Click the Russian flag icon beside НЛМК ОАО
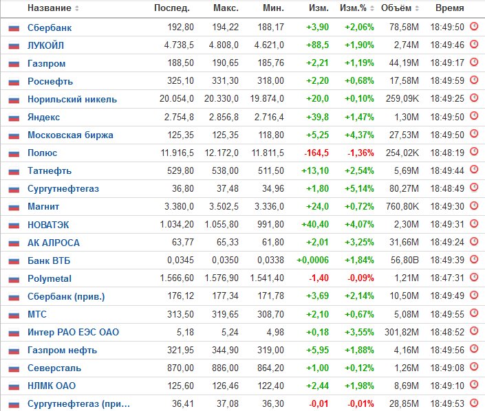 tap(14, 386)
